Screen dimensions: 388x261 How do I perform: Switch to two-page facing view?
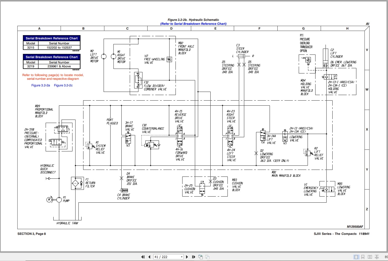pos(370,257)
